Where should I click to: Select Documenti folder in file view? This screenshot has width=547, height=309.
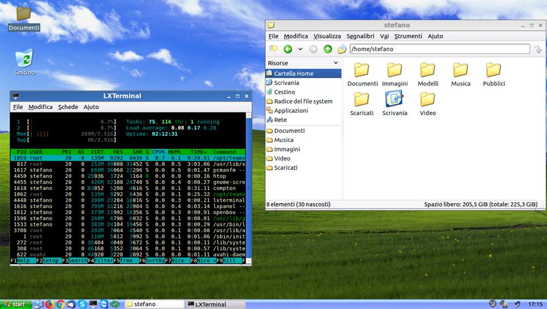(x=362, y=74)
